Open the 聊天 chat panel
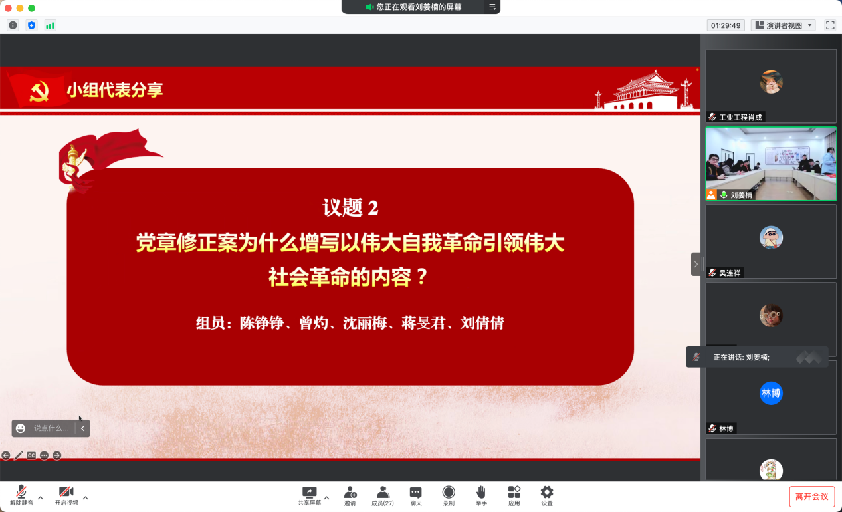 coord(415,495)
